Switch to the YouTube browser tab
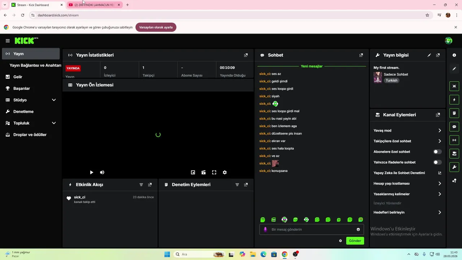 tap(95, 5)
